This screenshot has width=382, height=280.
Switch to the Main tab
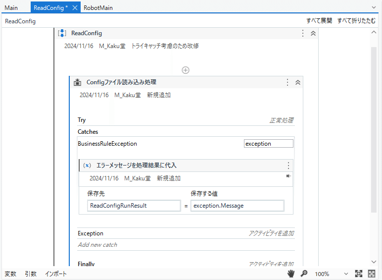(x=11, y=8)
